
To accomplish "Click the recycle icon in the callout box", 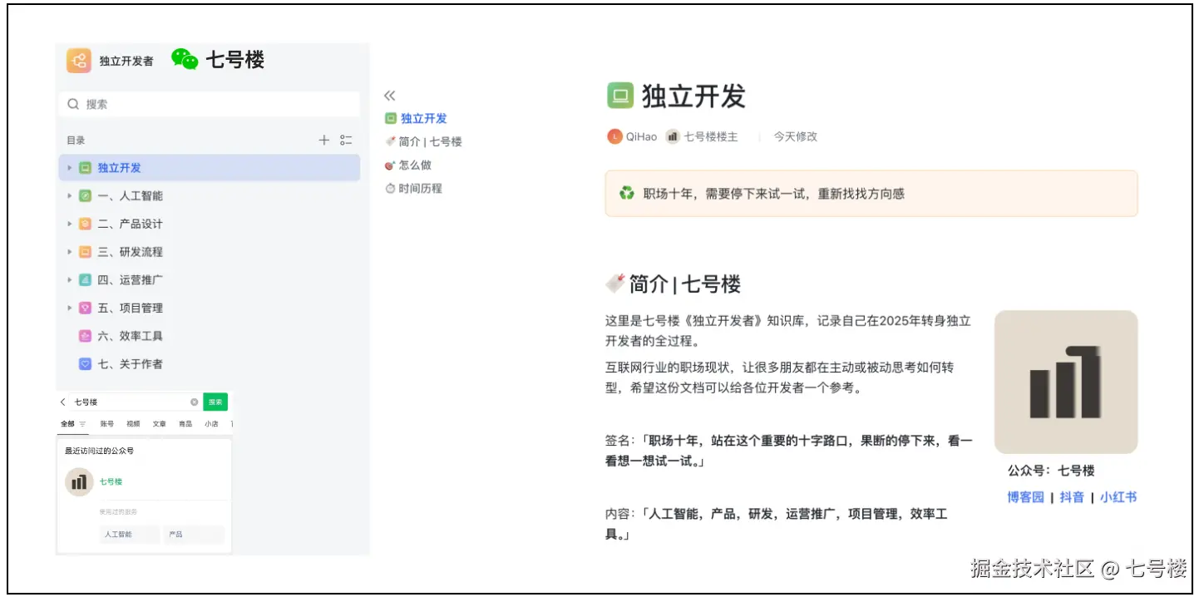I will (626, 194).
